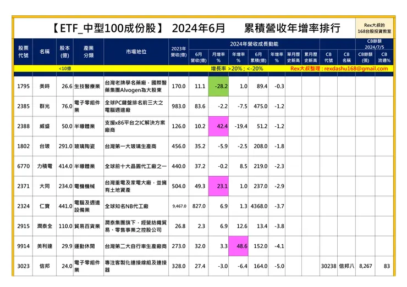The height and width of the screenshot is (287, 407).
Task: Select the 產業分類 column header
Action: tap(89, 52)
